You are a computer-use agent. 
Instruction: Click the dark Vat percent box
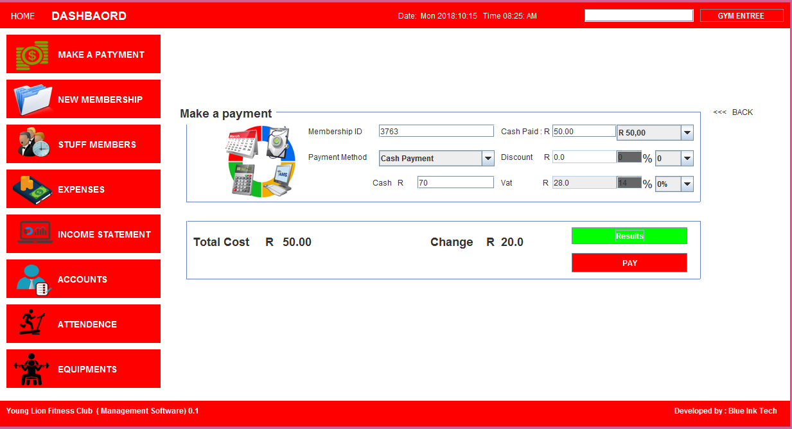[629, 182]
